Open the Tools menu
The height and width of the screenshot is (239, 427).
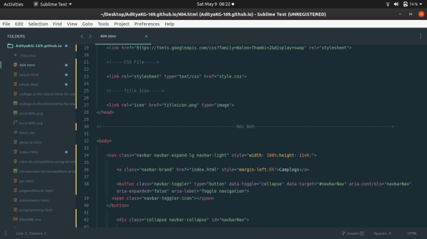tap(103, 24)
